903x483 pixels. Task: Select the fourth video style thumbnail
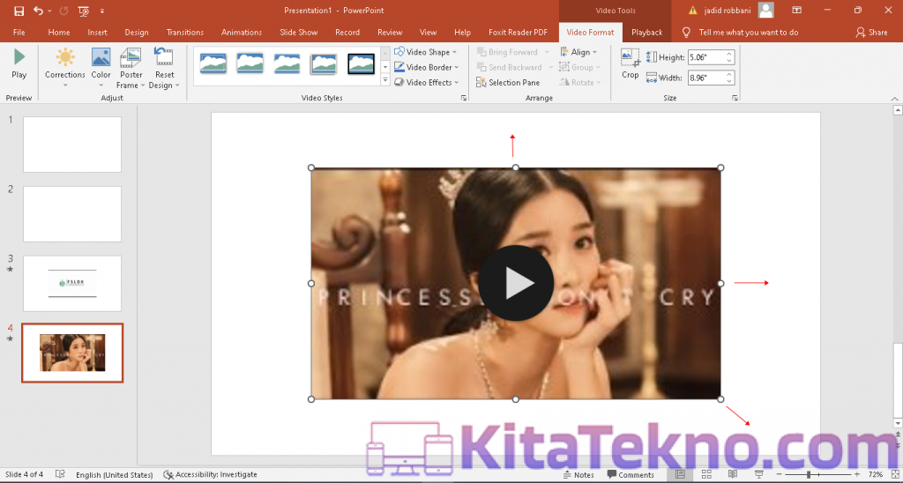(x=324, y=63)
